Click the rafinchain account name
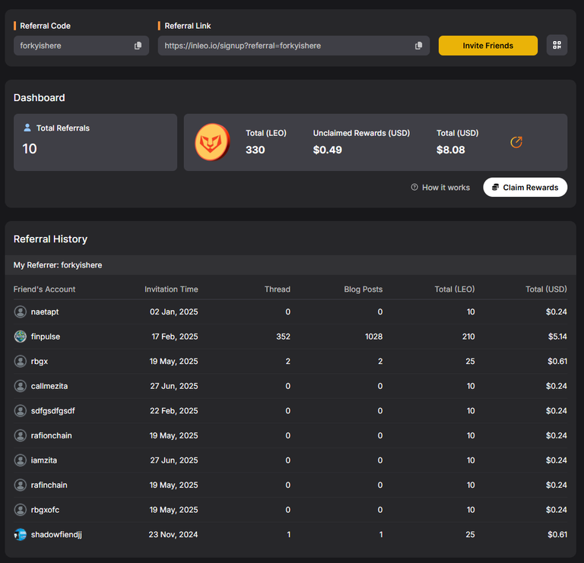The image size is (584, 563). [x=49, y=485]
